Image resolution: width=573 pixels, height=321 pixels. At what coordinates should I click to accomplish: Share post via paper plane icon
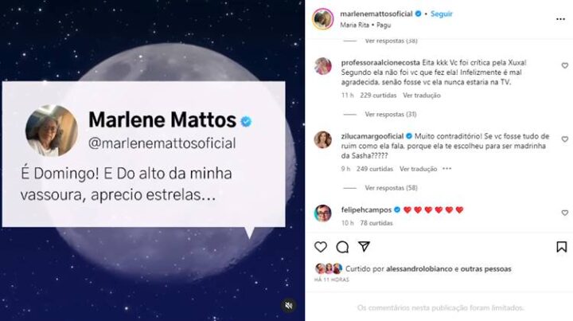point(364,247)
